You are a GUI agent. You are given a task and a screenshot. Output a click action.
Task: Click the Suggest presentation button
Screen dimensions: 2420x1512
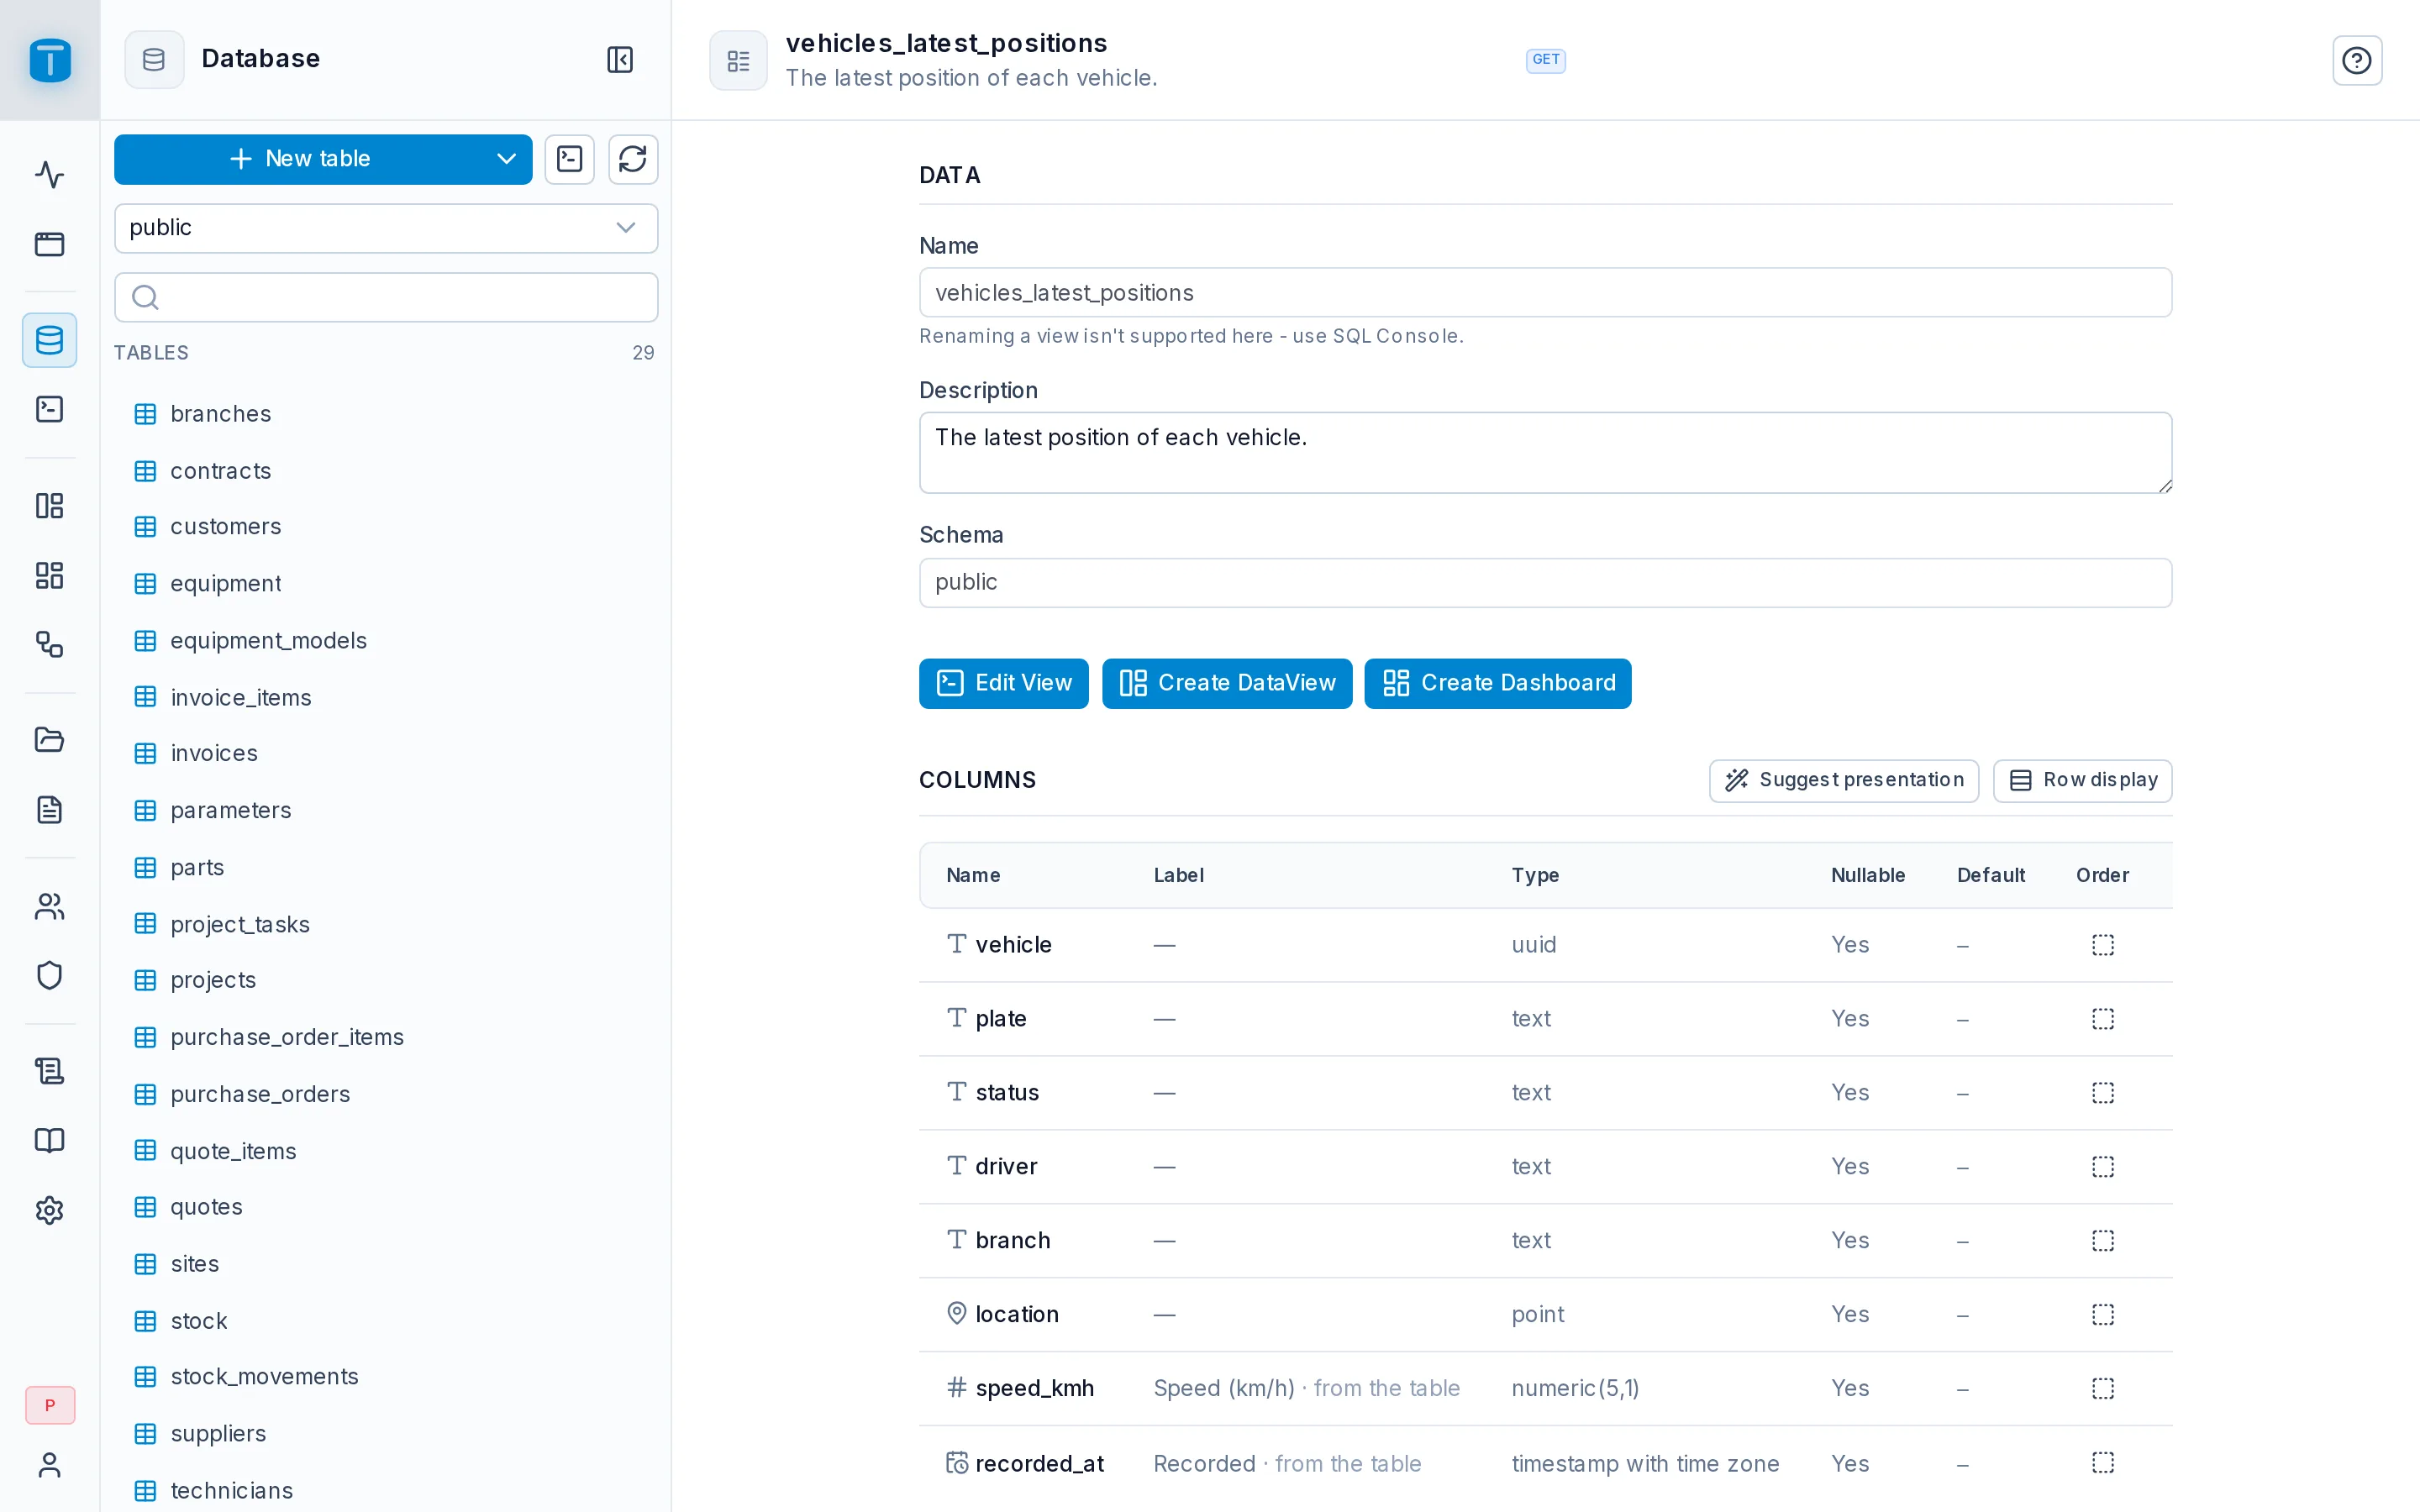[1844, 780]
